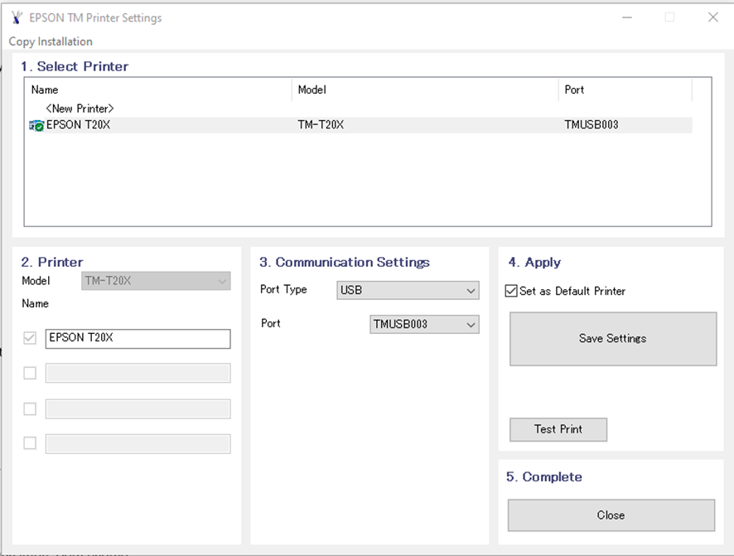Expand the Port TMUSB003 dropdown

[424, 324]
